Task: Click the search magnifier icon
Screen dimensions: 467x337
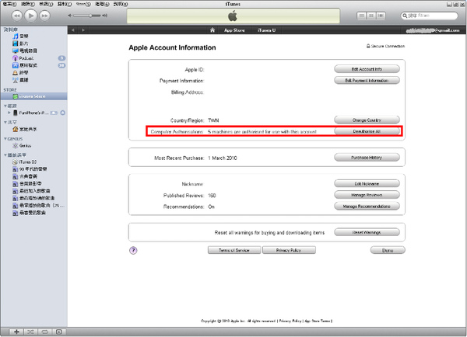Action: click(x=405, y=16)
